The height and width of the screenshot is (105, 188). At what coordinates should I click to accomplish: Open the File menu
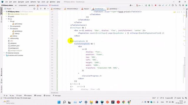6,2
